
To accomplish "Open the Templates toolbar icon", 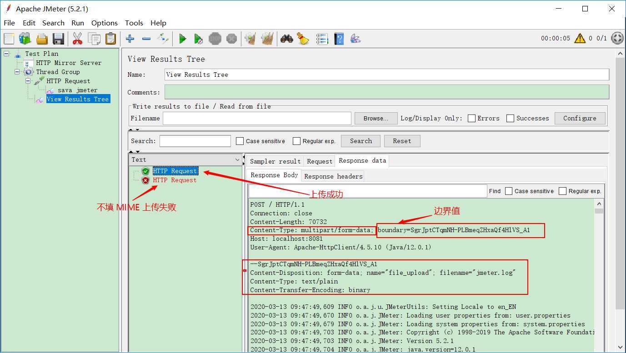I will click(x=25, y=39).
